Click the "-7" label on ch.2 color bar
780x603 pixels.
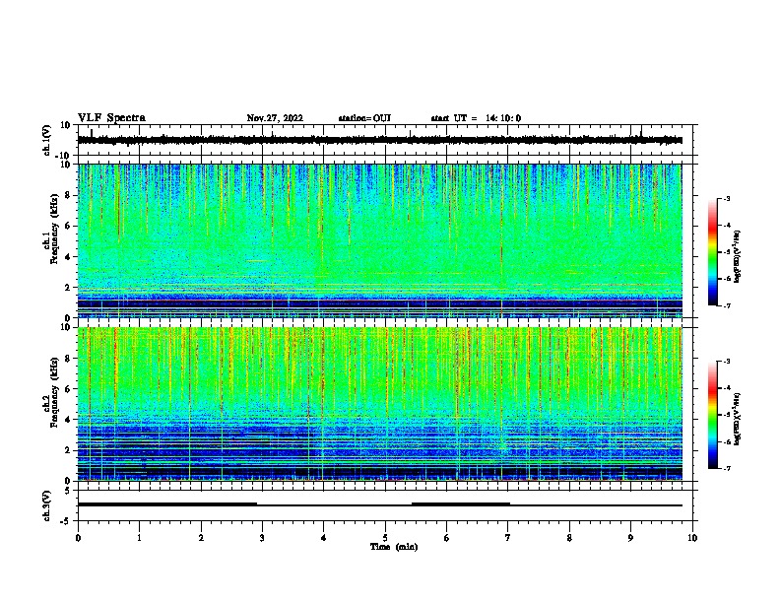pos(726,468)
